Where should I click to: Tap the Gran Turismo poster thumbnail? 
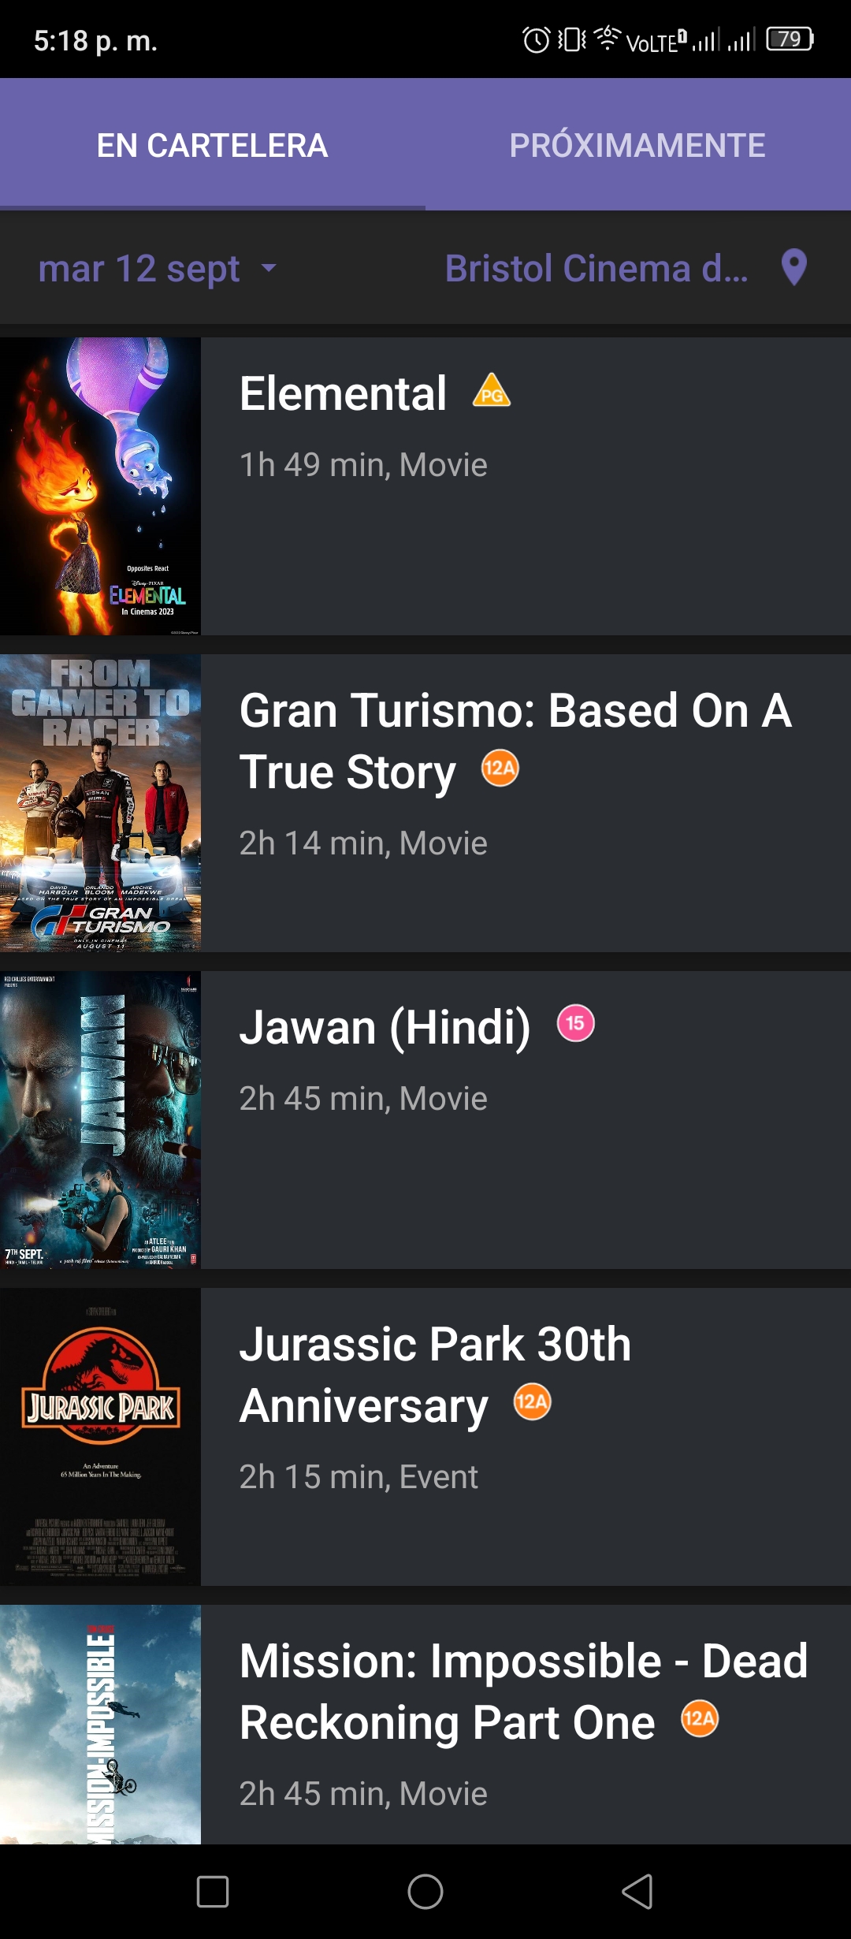tap(100, 803)
